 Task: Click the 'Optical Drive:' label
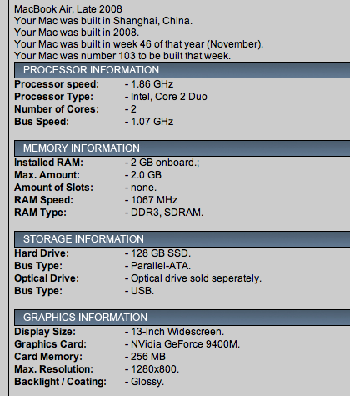point(47,278)
